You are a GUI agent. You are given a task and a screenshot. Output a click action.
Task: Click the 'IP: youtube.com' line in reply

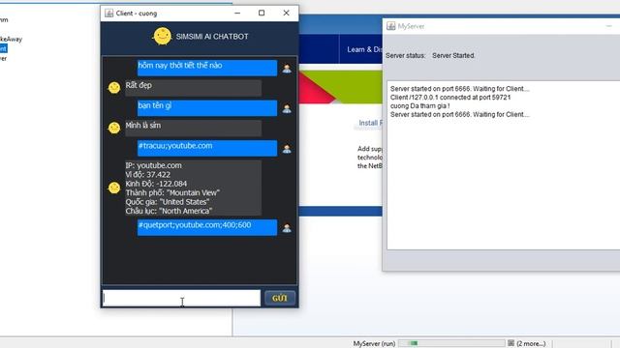153,165
